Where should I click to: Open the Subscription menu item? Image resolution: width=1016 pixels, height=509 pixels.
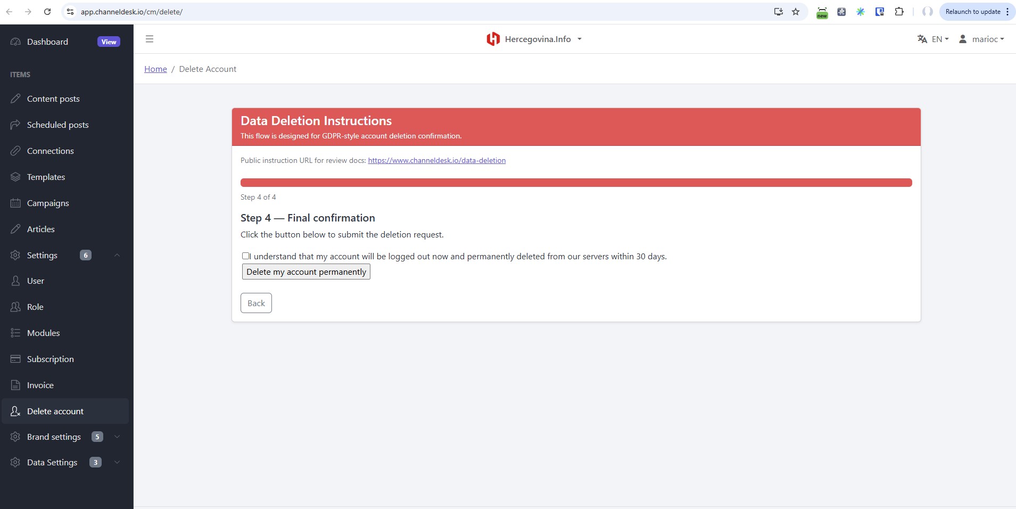51,359
